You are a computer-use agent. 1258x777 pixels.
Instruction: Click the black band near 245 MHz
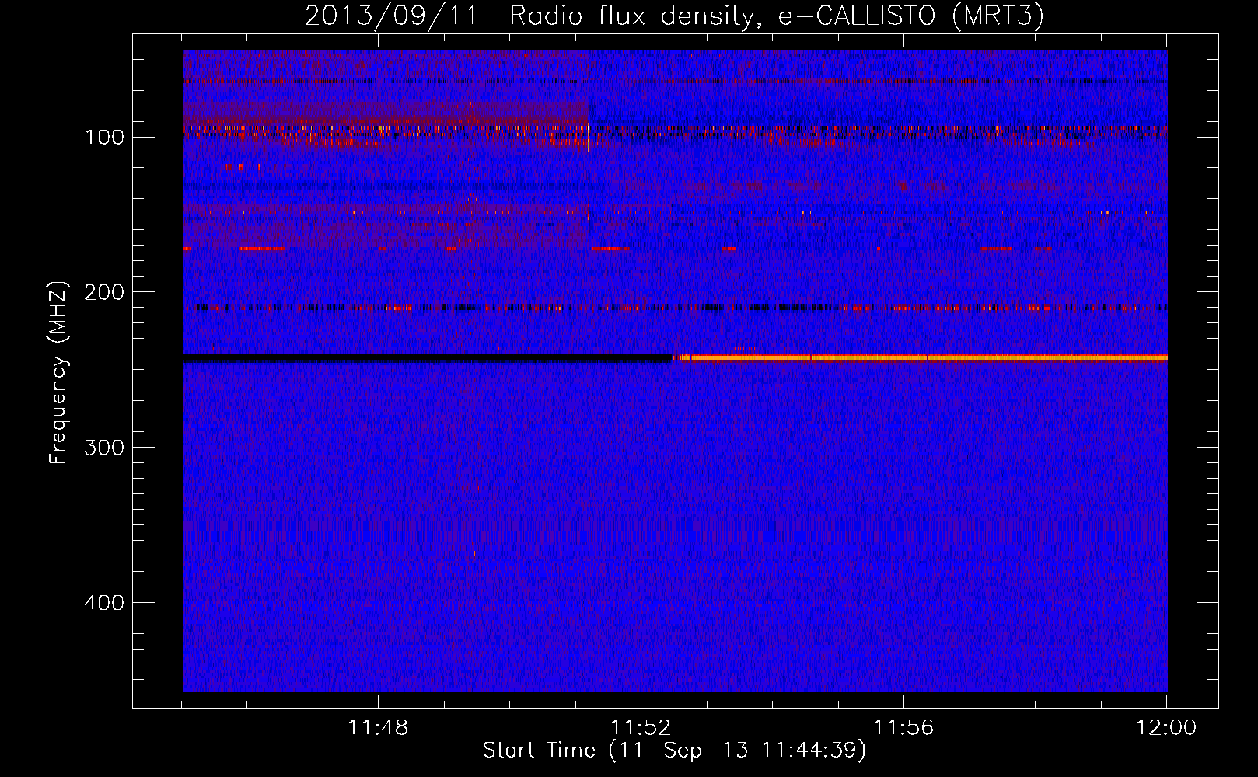pos(427,358)
